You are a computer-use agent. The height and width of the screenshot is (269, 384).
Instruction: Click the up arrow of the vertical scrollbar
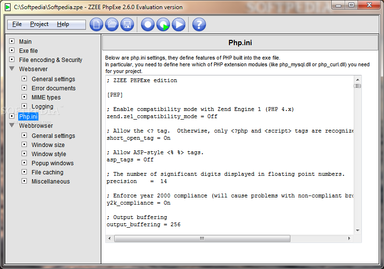point(358,80)
